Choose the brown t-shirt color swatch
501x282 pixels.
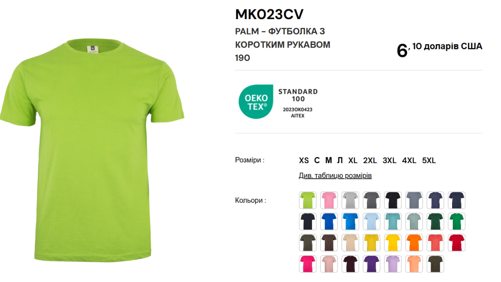point(329,242)
